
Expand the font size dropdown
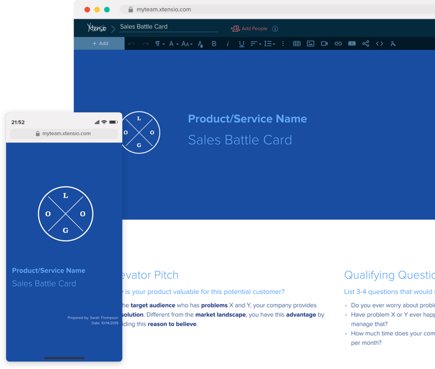point(187,44)
